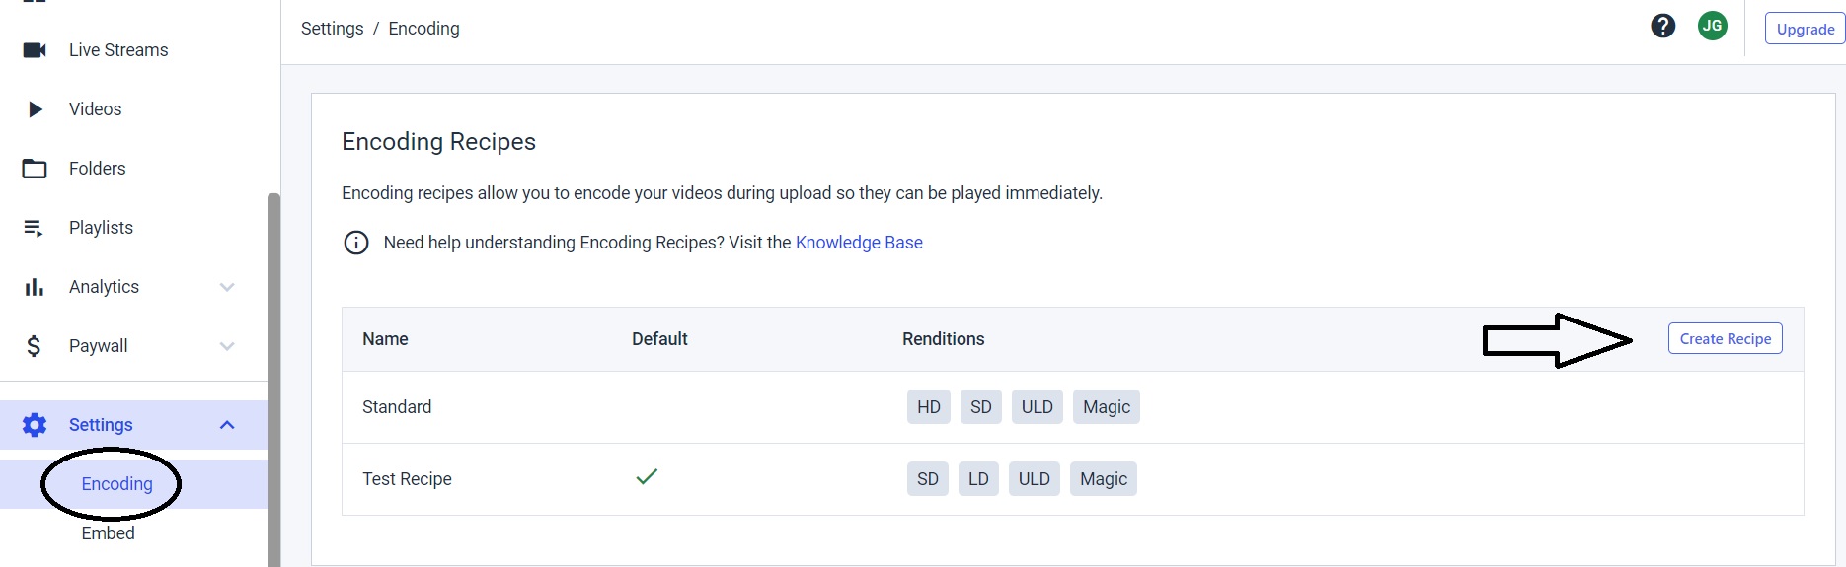
Task: Expand the Paywall submenu chevron
Action: (227, 346)
